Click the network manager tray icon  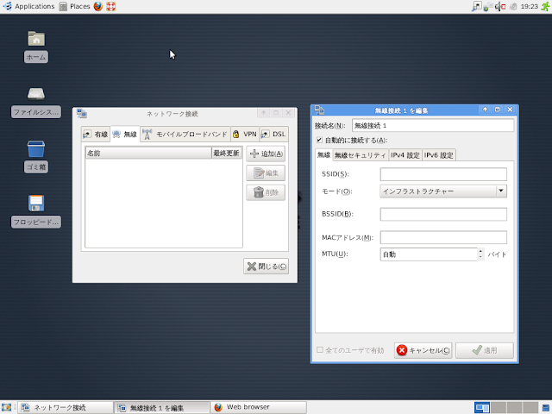tap(477, 6)
